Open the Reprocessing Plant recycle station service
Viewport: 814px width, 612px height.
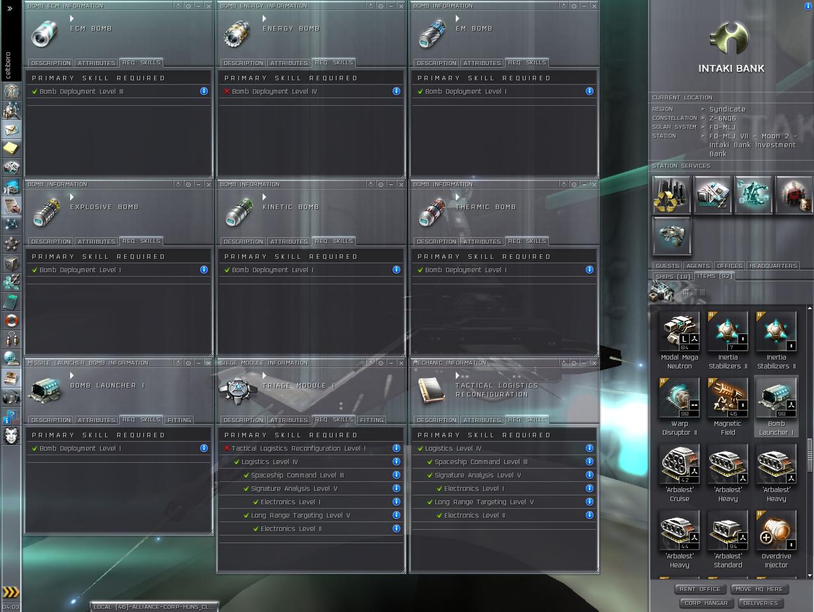tap(671, 195)
